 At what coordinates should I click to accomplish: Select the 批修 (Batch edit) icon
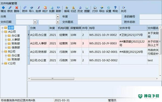point(38,7)
